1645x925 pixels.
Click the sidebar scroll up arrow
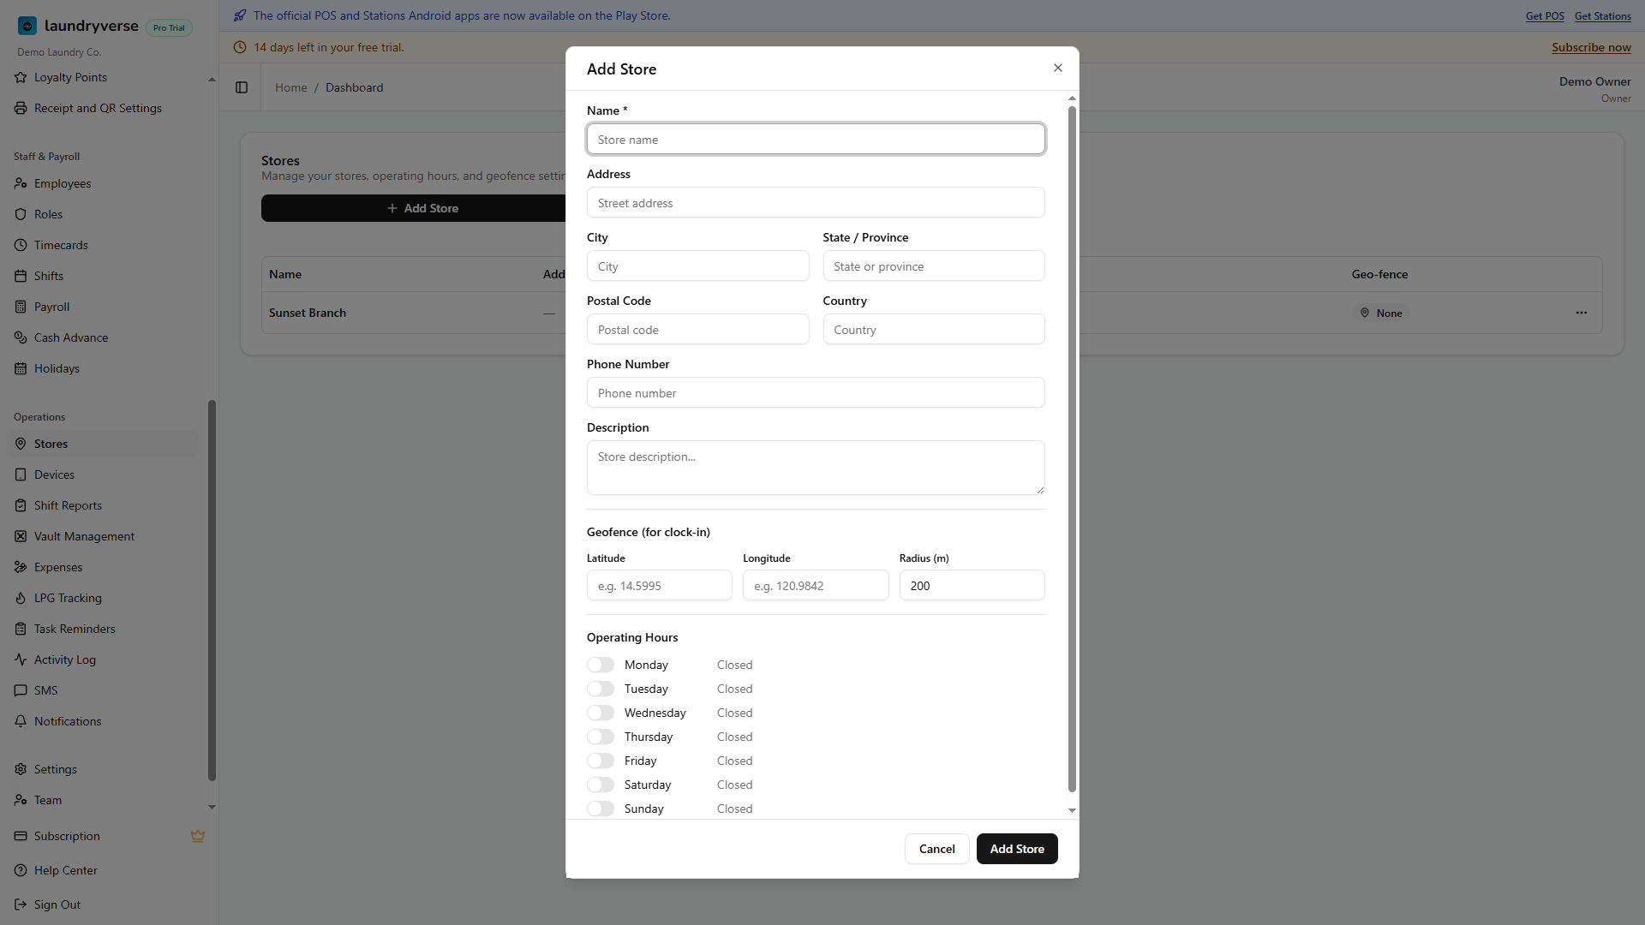(x=212, y=80)
